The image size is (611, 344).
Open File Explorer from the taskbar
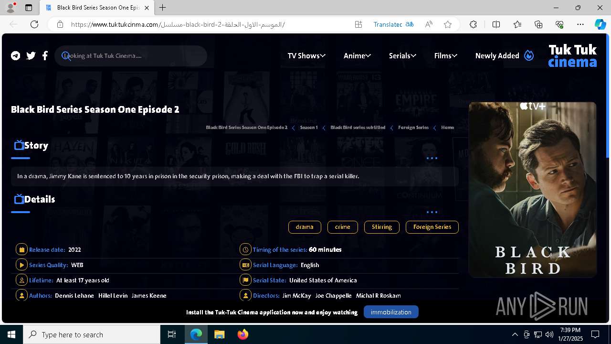[220, 334]
